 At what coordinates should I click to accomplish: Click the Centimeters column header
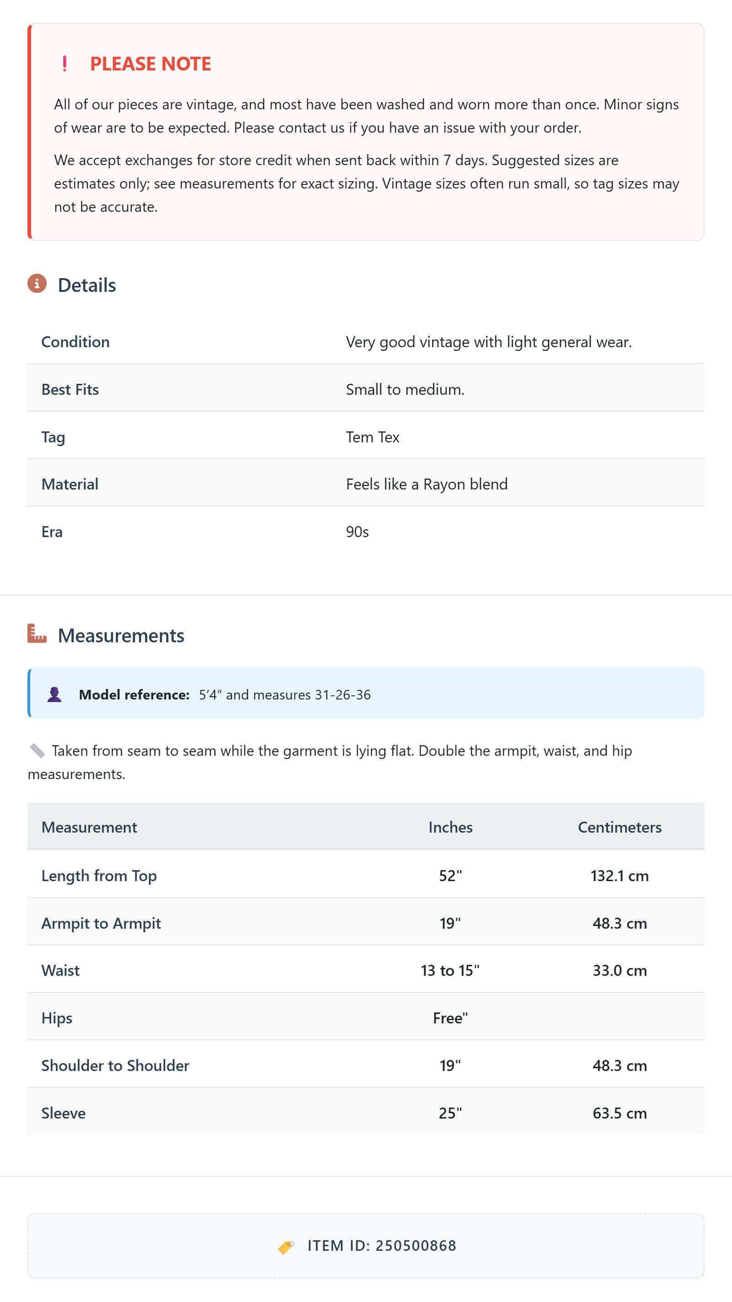pyautogui.click(x=620, y=828)
